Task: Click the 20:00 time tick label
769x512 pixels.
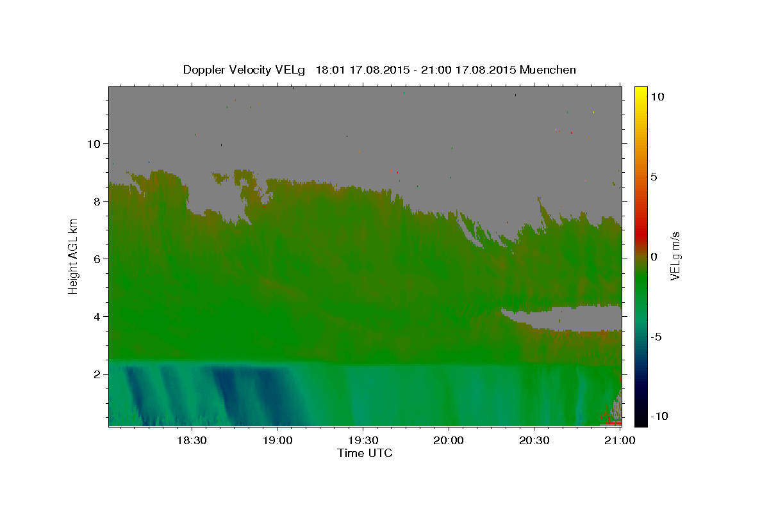Action: point(449,440)
